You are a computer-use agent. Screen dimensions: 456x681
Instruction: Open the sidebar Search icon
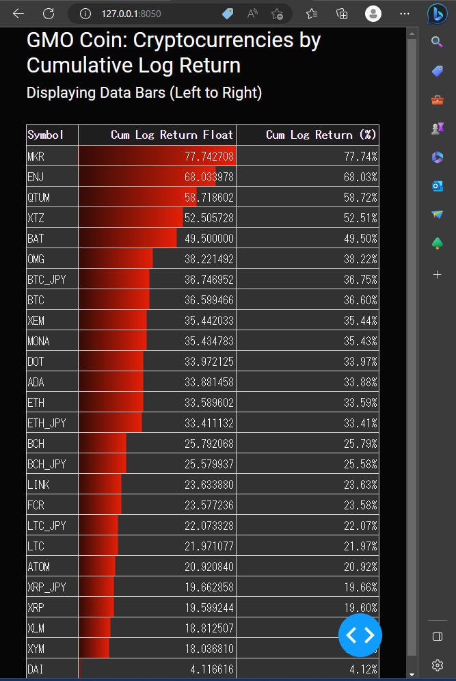tap(438, 42)
